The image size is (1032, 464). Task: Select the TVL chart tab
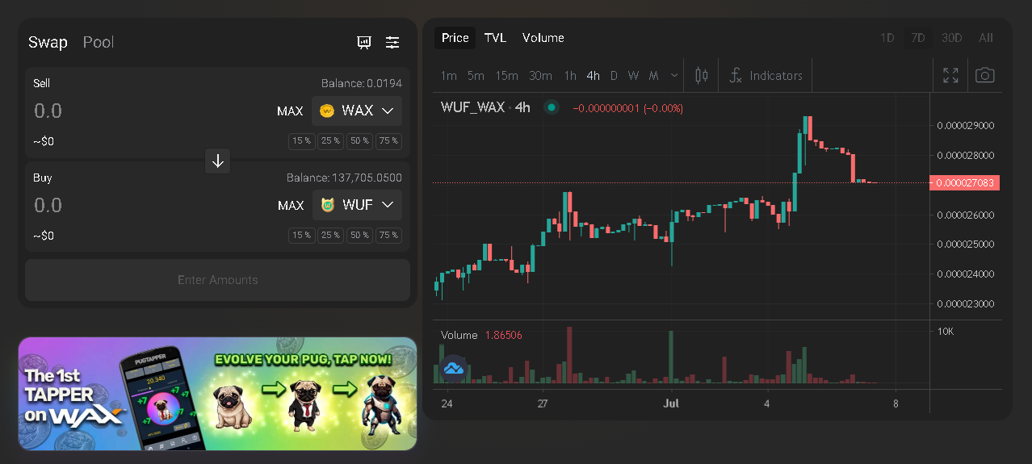[x=495, y=38]
